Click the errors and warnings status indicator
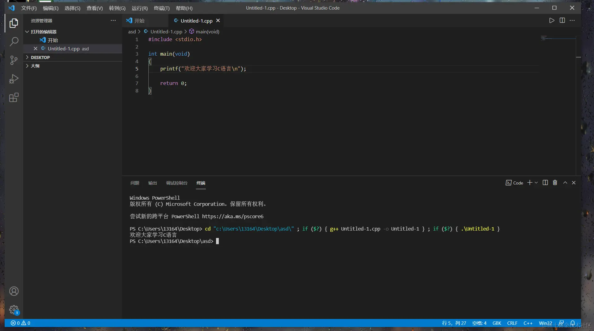 pos(20,323)
